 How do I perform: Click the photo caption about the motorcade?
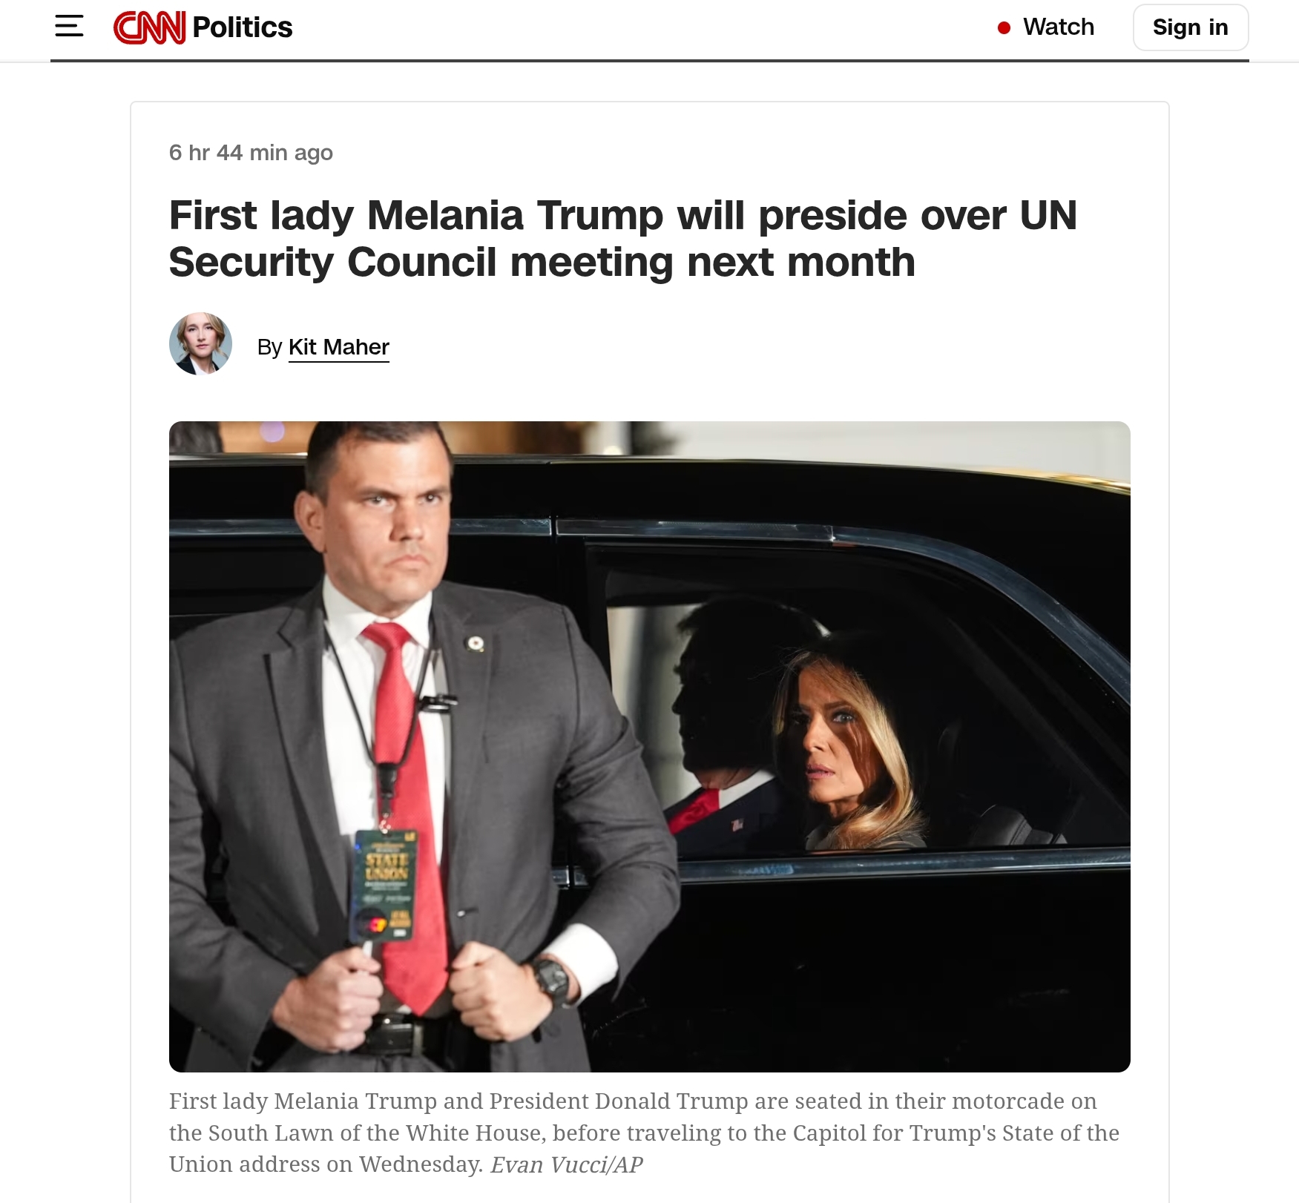644,1133
